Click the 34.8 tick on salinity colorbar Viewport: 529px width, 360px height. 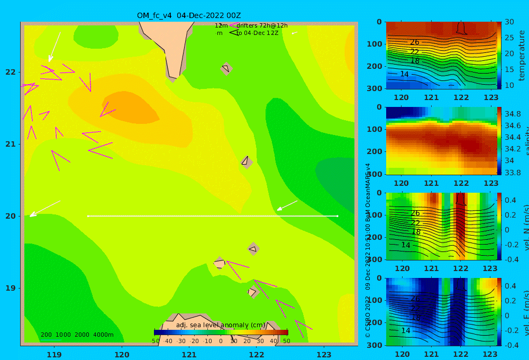click(x=513, y=114)
